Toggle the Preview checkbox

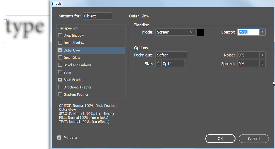[x=59, y=138]
